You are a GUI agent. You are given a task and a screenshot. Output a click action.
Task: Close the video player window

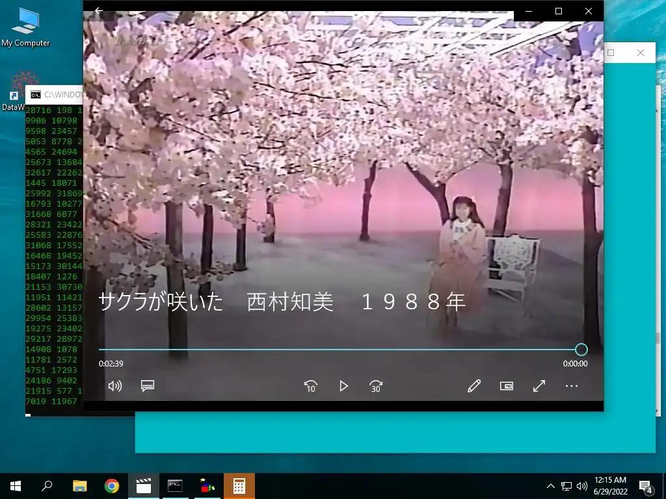click(588, 11)
